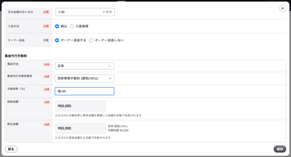Click the 保存 button
Image resolution: width=291 pixels, height=157 pixels.
pyautogui.click(x=280, y=149)
